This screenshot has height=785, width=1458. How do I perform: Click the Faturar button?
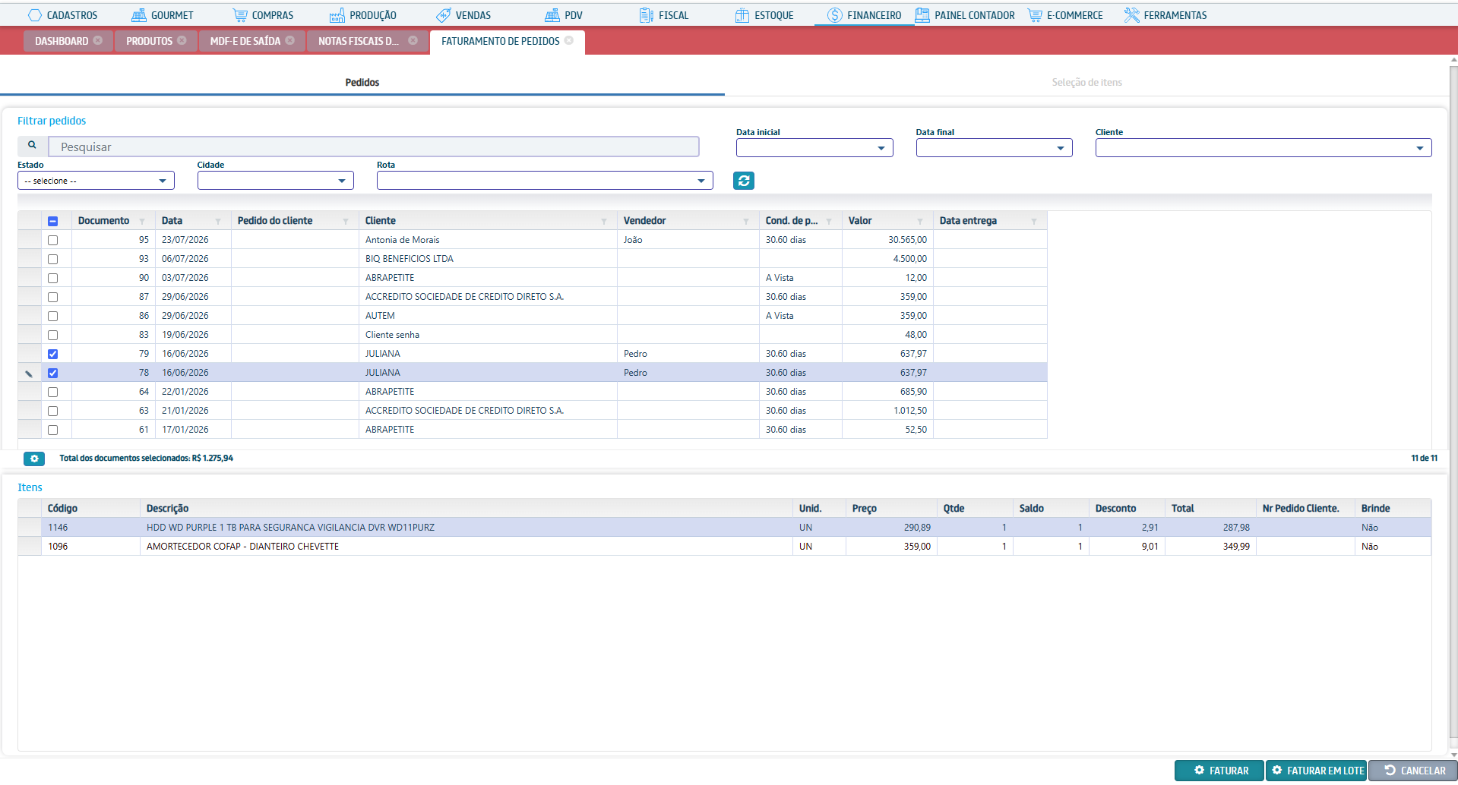(x=1219, y=771)
